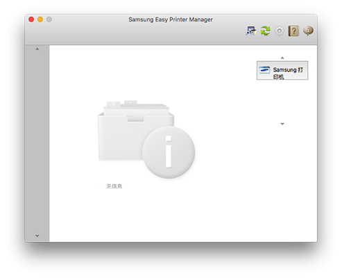Screen dimensions: 342x278
Task: Show the about info speech bubble icon
Action: tap(308, 31)
